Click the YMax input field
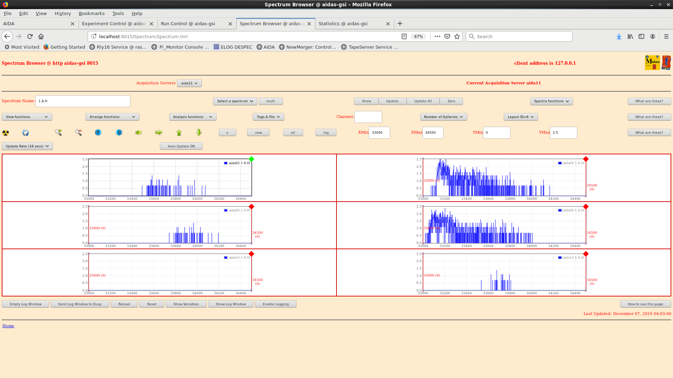 [563, 133]
